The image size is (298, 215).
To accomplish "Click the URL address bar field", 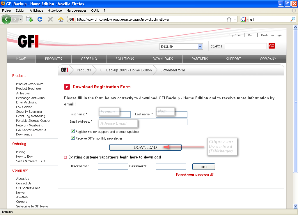I will pos(150,20).
